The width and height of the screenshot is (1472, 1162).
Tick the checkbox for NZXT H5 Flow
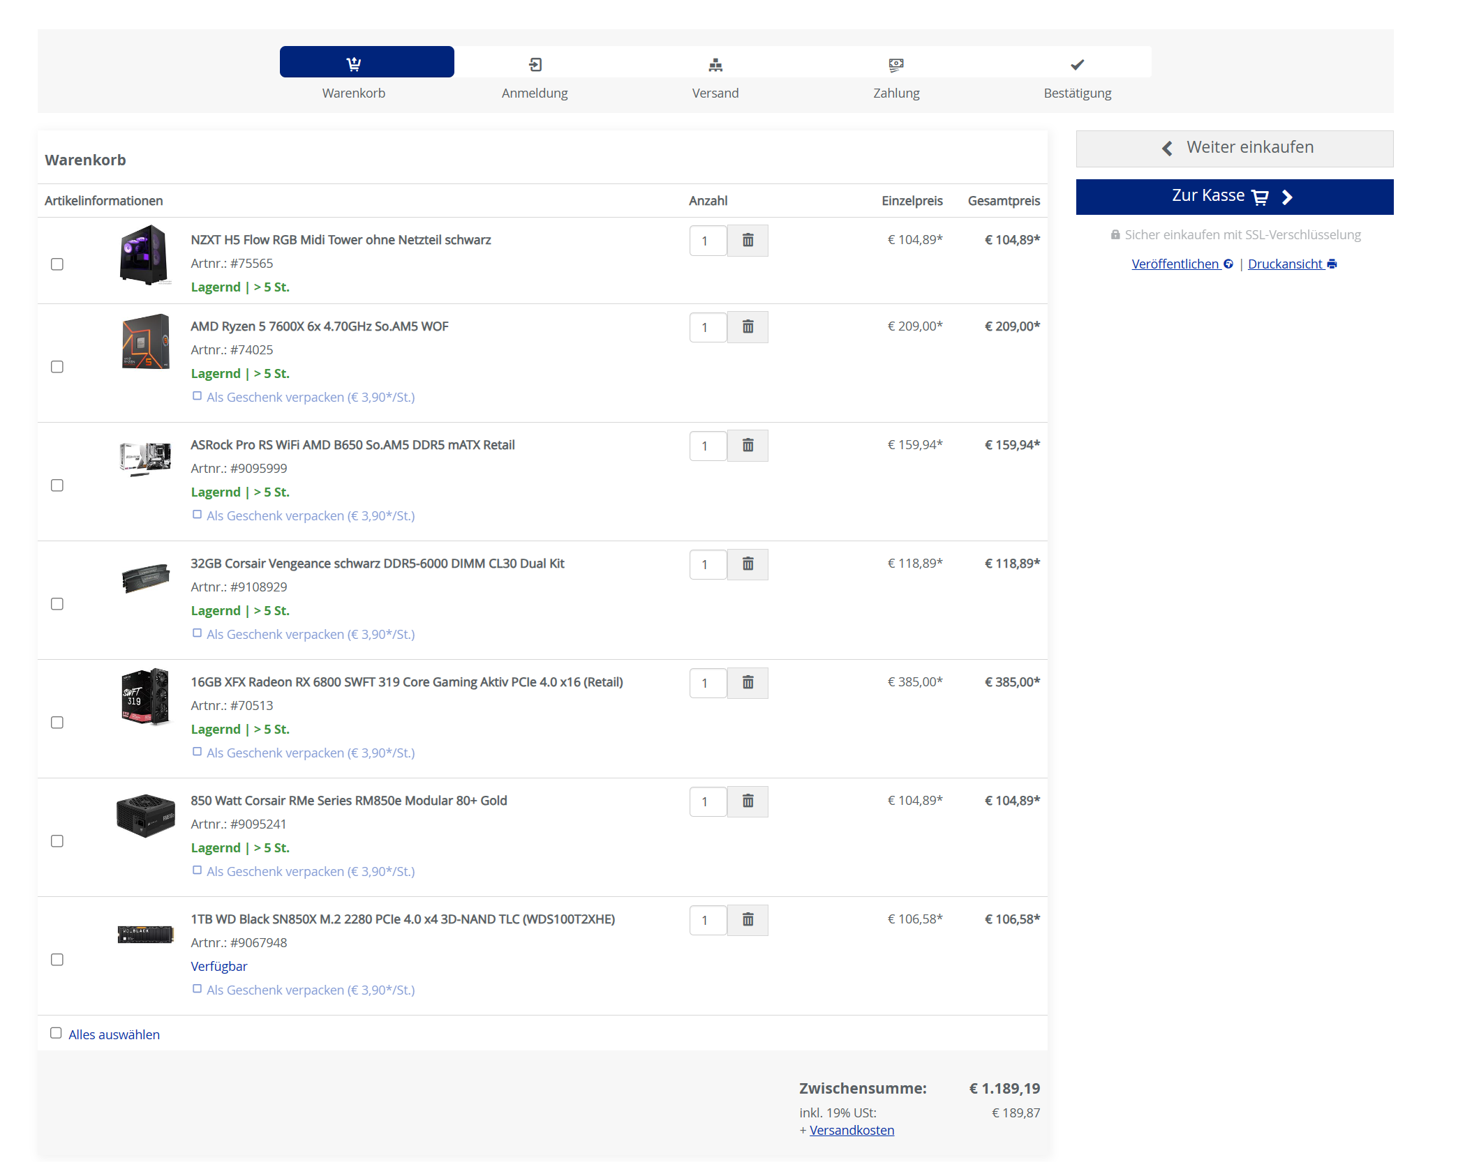click(57, 264)
